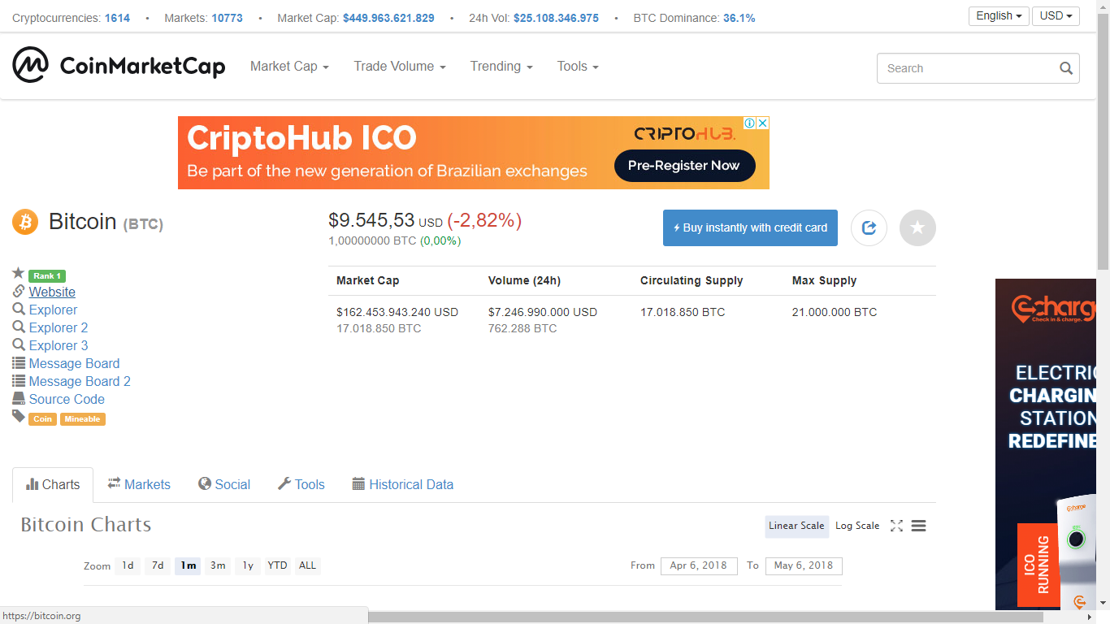The width and height of the screenshot is (1110, 624).
Task: Click the list icon beside Message Board 2
Action: pyautogui.click(x=19, y=380)
